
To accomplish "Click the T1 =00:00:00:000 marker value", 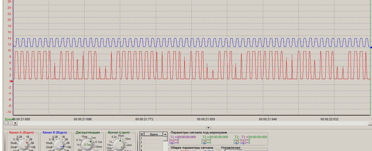I will [x=183, y=137].
